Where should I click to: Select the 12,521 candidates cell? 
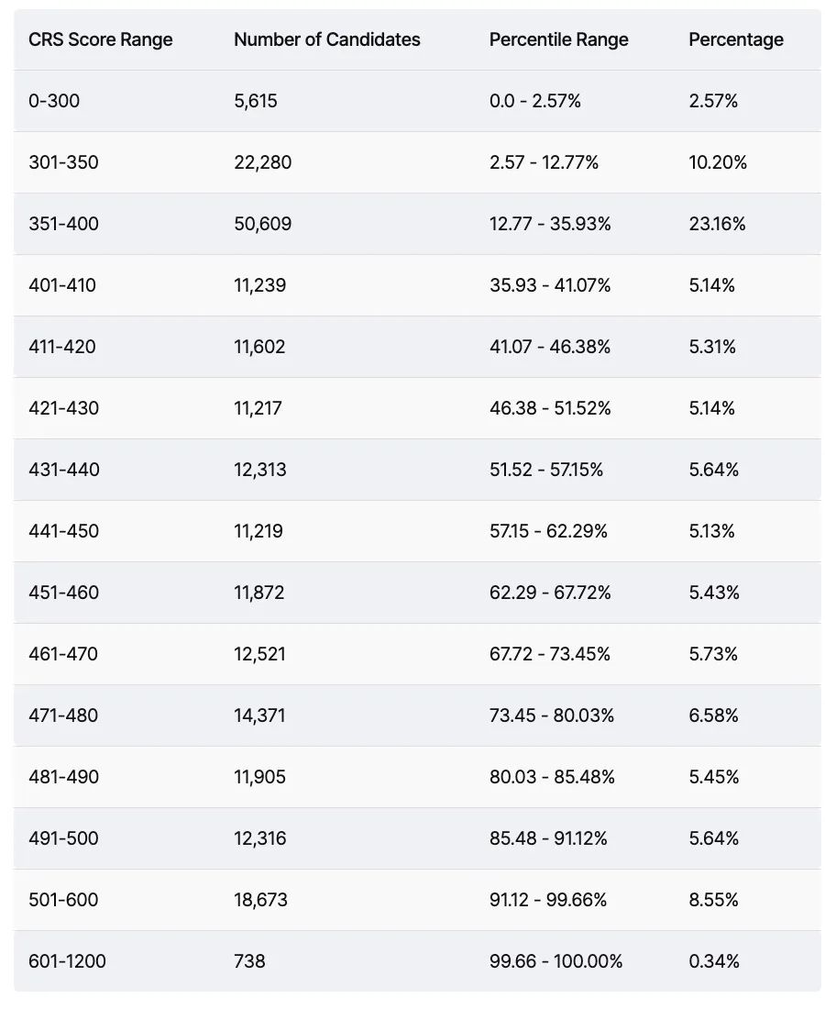point(259,654)
